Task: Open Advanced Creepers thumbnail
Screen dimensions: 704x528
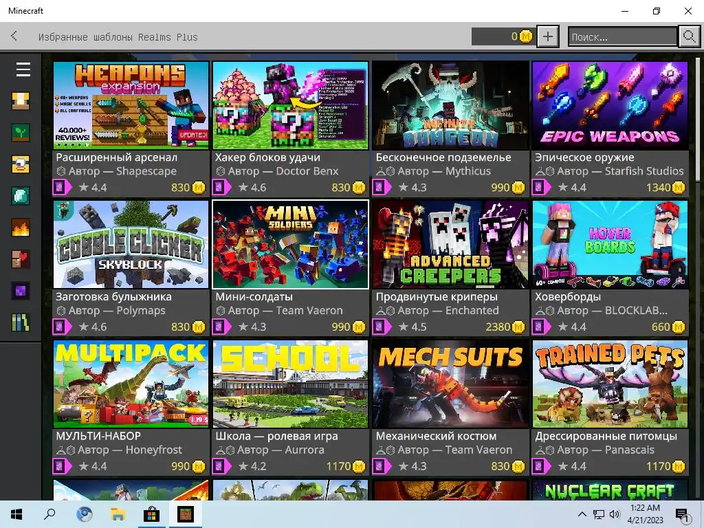Action: pyautogui.click(x=450, y=244)
